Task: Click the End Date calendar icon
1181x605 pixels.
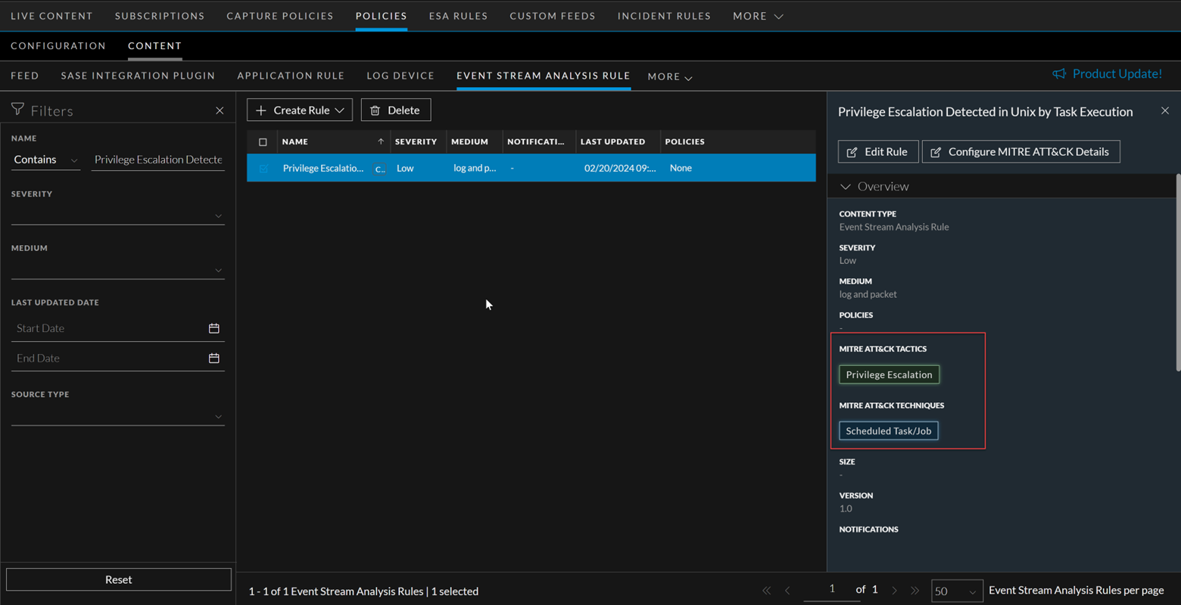Action: coord(214,358)
